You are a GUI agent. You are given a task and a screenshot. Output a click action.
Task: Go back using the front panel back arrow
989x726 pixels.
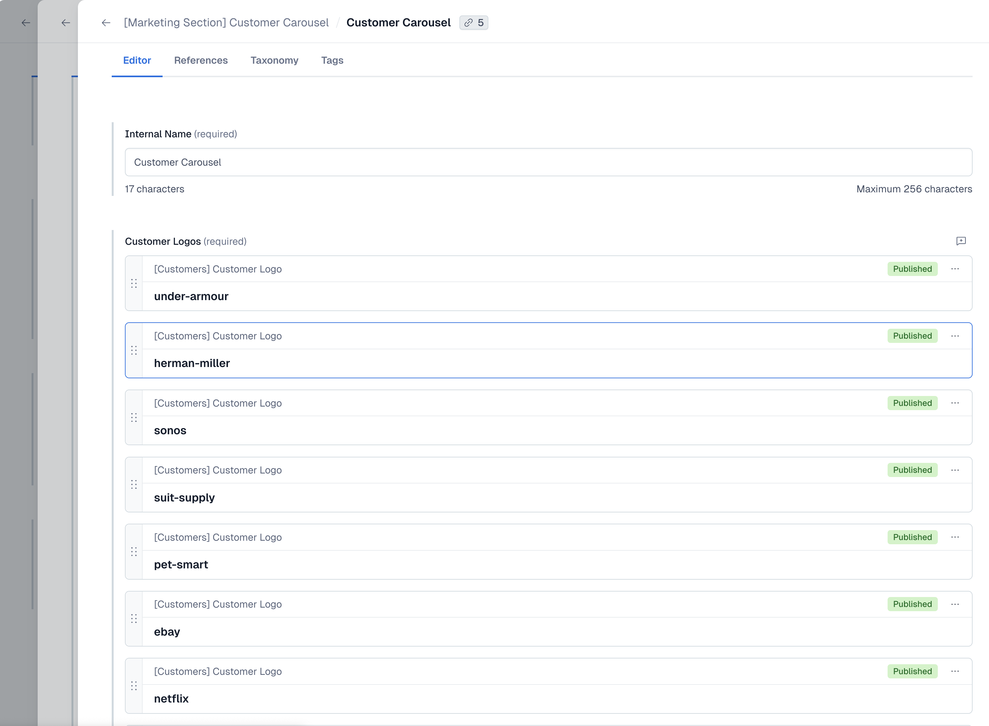[106, 23]
